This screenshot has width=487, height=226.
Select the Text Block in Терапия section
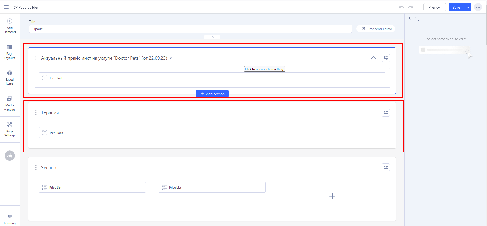[x=212, y=133]
